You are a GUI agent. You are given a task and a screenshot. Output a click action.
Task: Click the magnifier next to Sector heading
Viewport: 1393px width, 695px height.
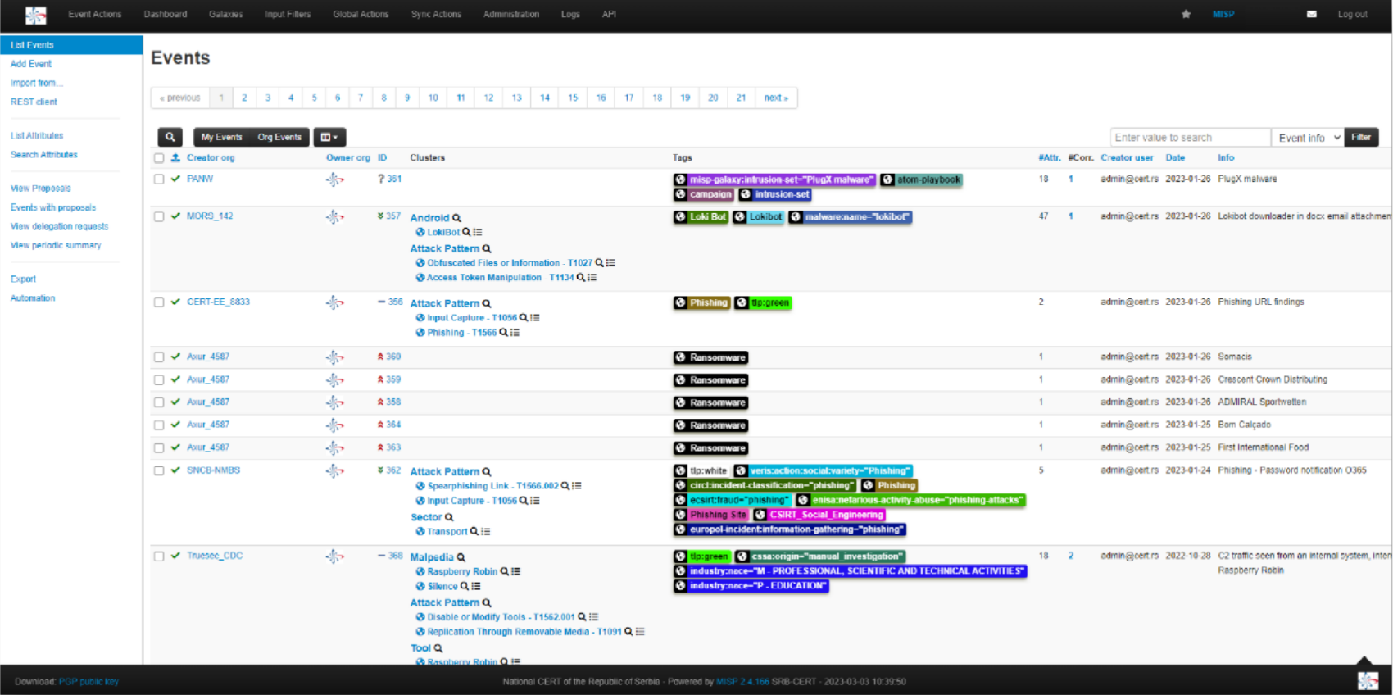(x=449, y=517)
